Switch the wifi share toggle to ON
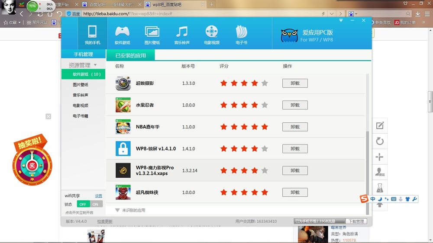433x243 pixels. click(x=96, y=204)
